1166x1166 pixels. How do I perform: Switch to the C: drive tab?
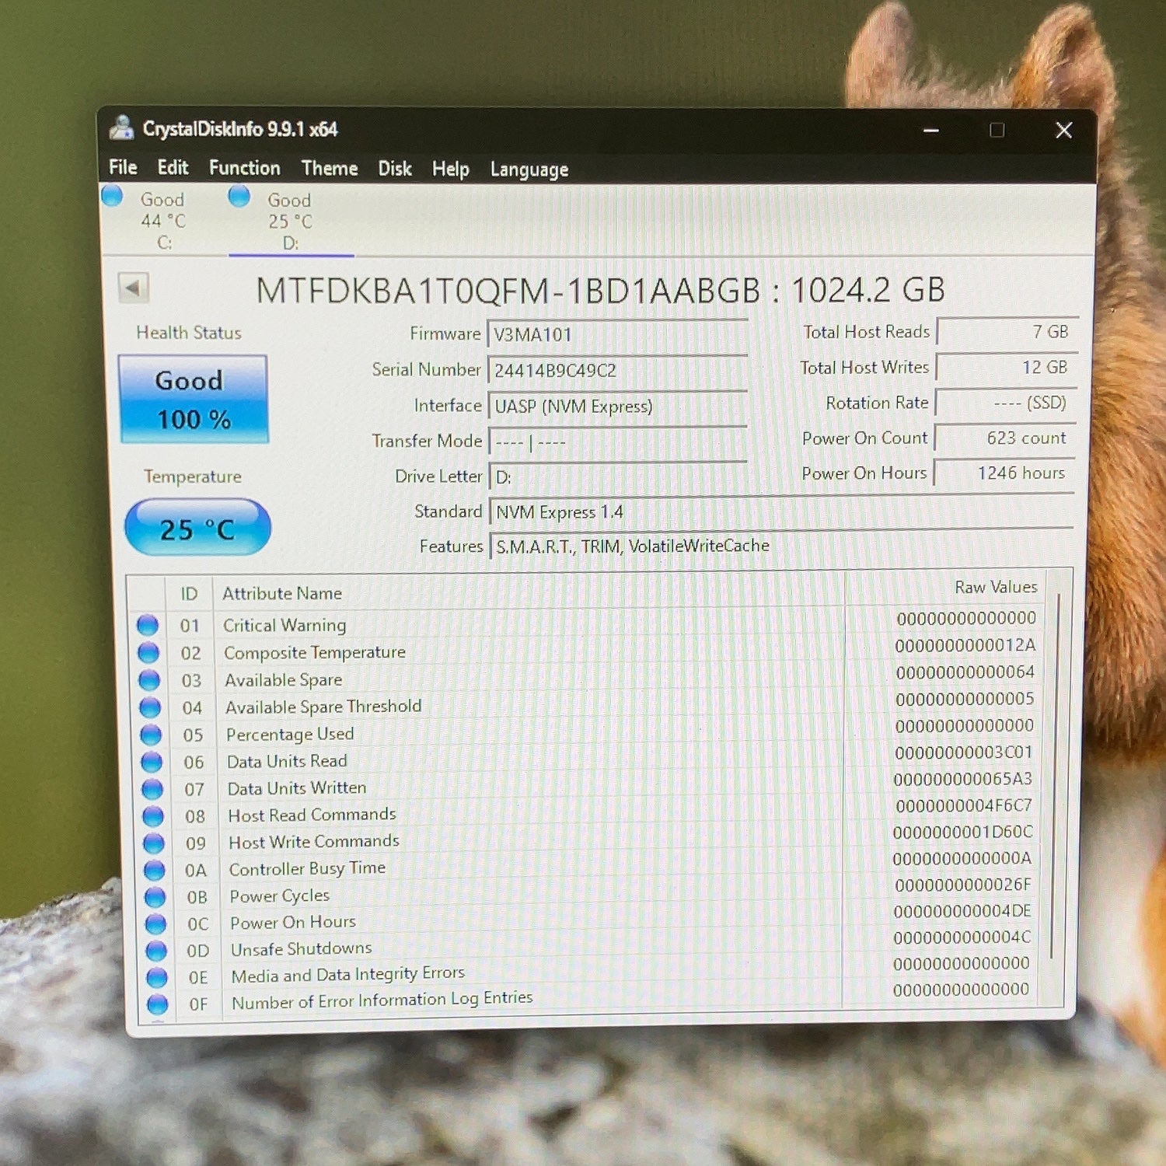tap(162, 221)
